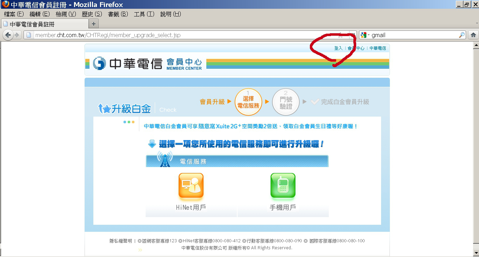Click step 2 門號驗證 circle
Image resolution: width=479 pixels, height=257 pixels.
point(286,102)
